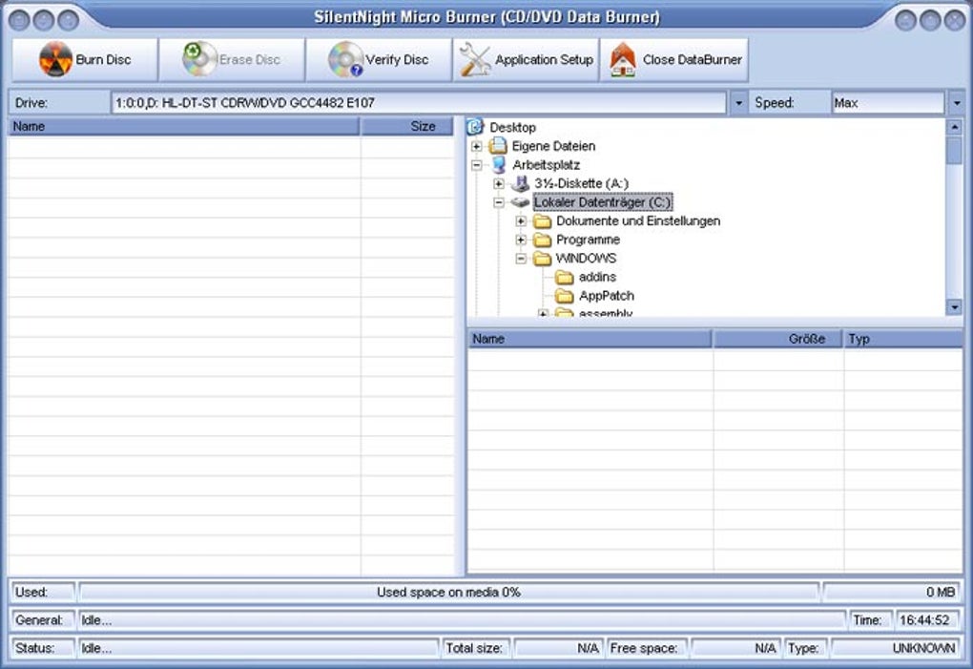Click the Burn Disc flame icon
The image size is (973, 669).
pyautogui.click(x=55, y=59)
